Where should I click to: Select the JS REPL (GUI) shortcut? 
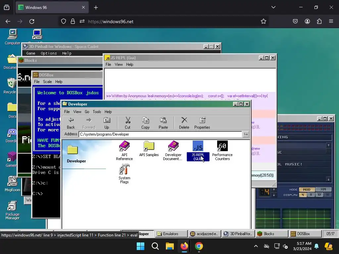pos(198,150)
